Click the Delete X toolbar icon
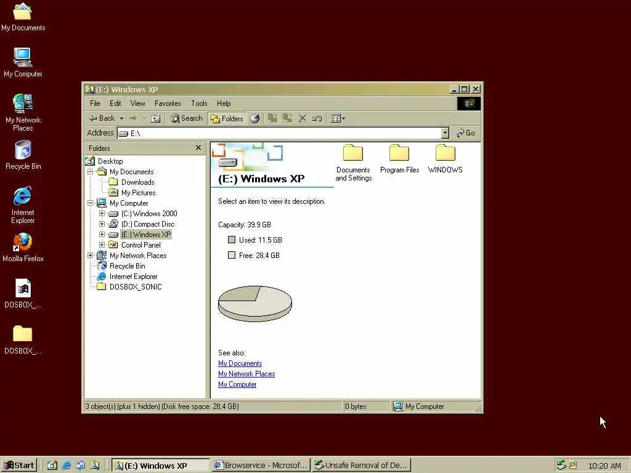Image resolution: width=631 pixels, height=473 pixels. (302, 119)
